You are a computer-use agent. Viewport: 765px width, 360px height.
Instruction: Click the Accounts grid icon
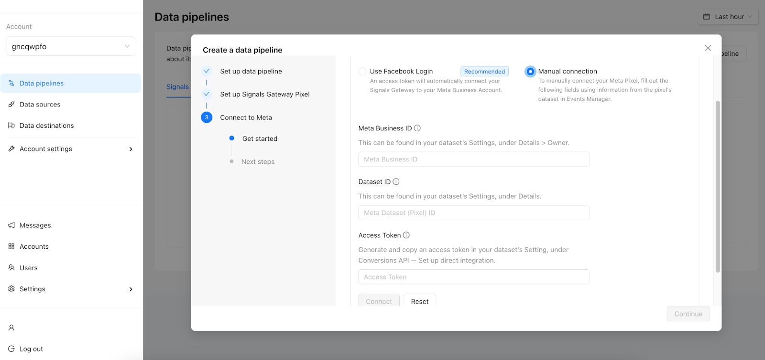click(x=11, y=246)
